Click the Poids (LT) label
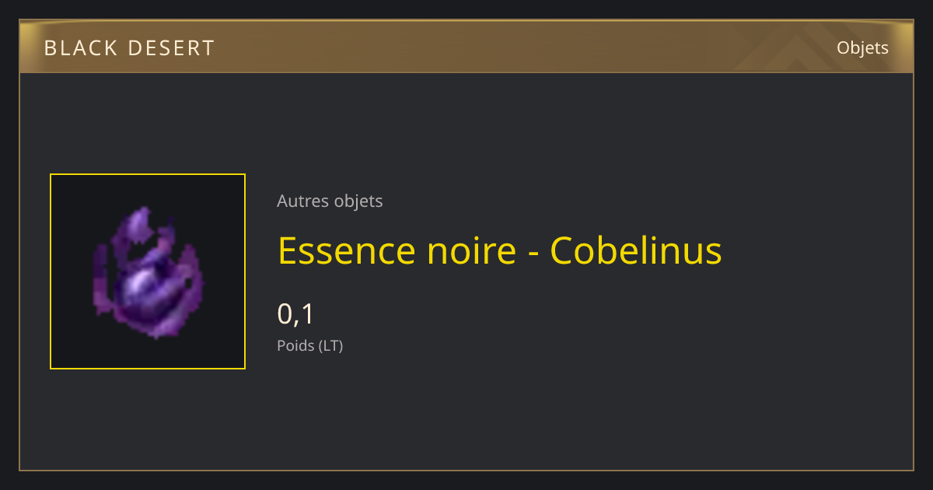The width and height of the screenshot is (933, 490). click(309, 345)
